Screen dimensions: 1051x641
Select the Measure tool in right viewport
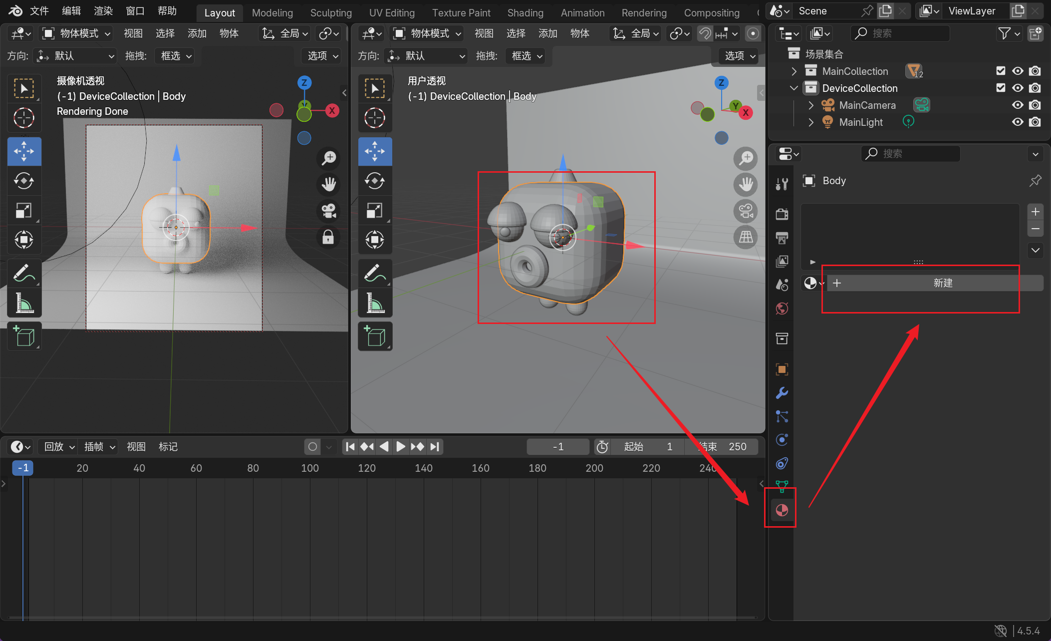375,303
